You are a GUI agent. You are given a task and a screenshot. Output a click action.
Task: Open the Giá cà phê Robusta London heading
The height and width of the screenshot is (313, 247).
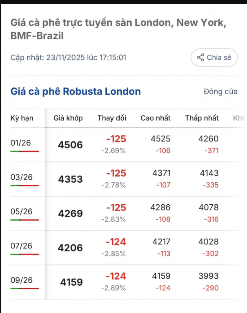pos(76,92)
